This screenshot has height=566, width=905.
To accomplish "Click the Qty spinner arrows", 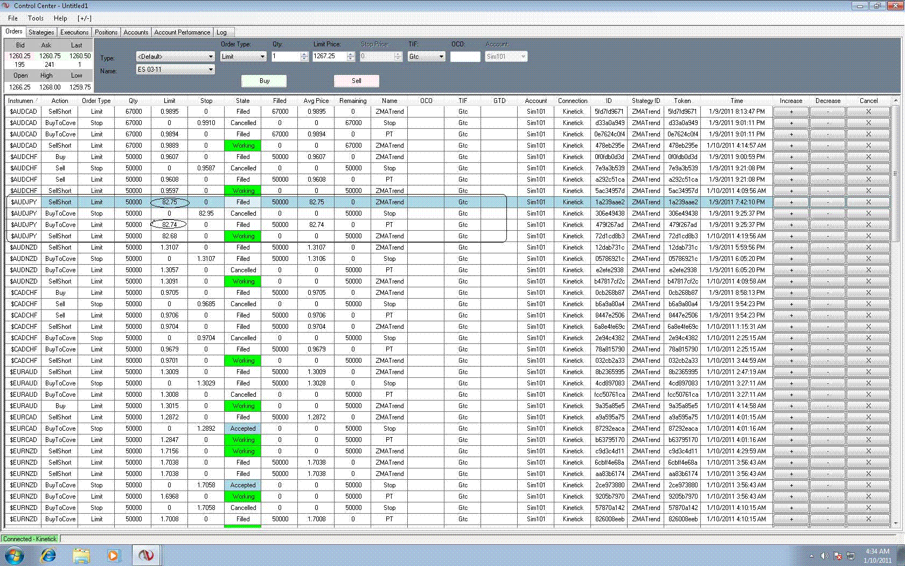I will click(304, 57).
